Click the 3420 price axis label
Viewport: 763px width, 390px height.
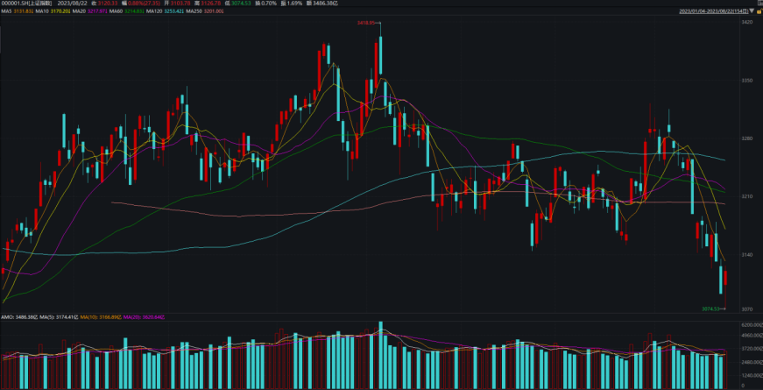coord(747,23)
